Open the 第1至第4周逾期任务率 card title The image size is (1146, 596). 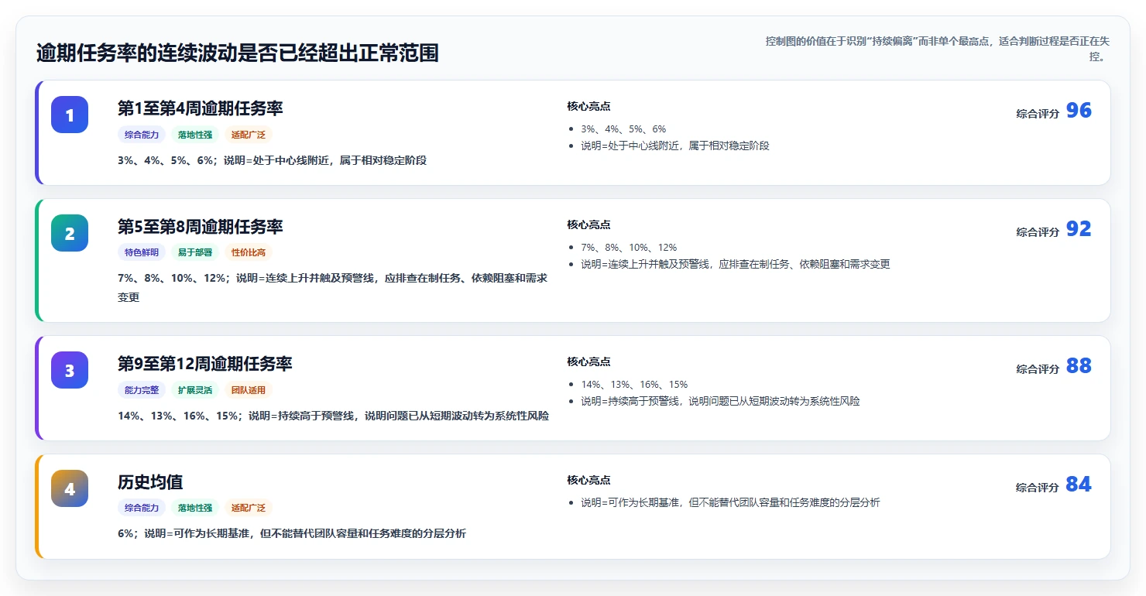(201, 108)
